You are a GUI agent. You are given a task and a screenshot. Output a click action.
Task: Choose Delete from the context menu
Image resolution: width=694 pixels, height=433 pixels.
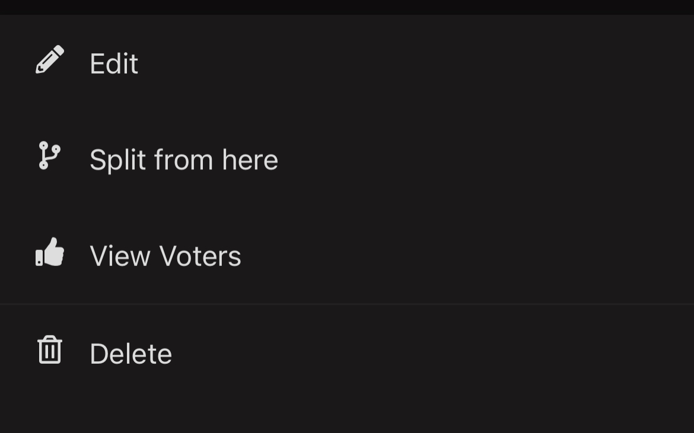coord(130,352)
